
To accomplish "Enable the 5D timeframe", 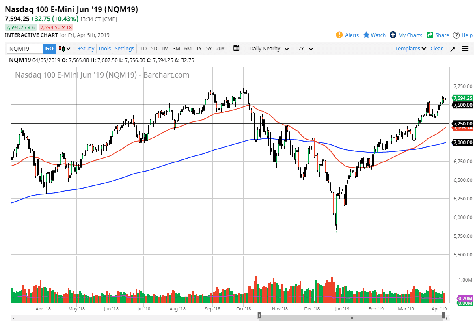I will pyautogui.click(x=154, y=48).
